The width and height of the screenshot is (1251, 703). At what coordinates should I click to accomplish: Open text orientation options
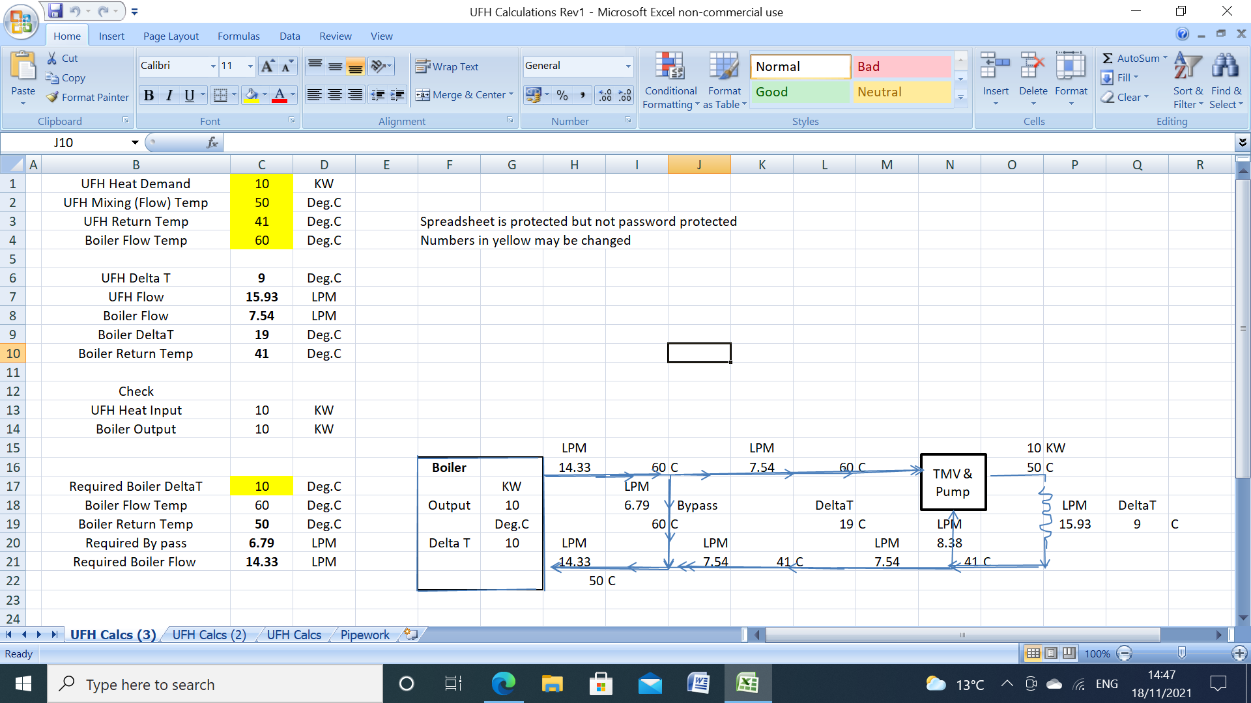click(381, 66)
